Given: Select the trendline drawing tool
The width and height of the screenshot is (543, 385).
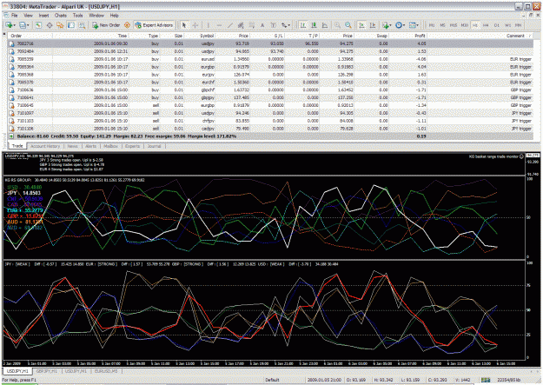Looking at the screenshot, I should (x=230, y=25).
